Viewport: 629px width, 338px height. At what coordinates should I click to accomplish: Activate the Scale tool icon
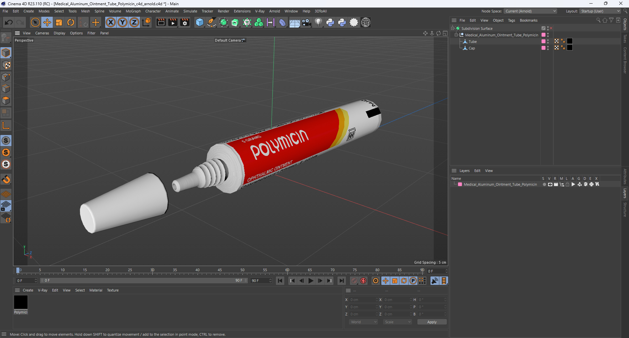click(59, 22)
